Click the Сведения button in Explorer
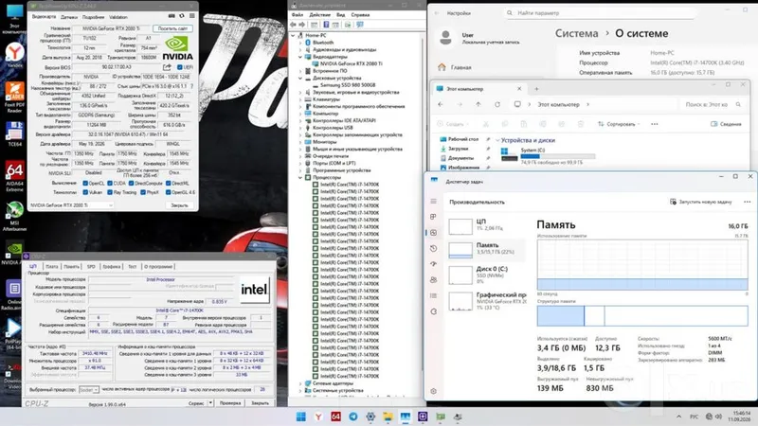 pos(726,124)
